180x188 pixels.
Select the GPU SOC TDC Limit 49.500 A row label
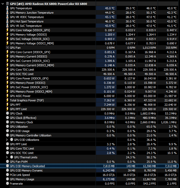[x=22, y=74]
